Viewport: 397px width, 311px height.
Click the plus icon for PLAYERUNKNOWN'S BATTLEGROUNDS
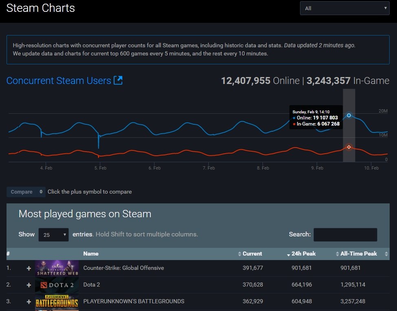(x=29, y=302)
